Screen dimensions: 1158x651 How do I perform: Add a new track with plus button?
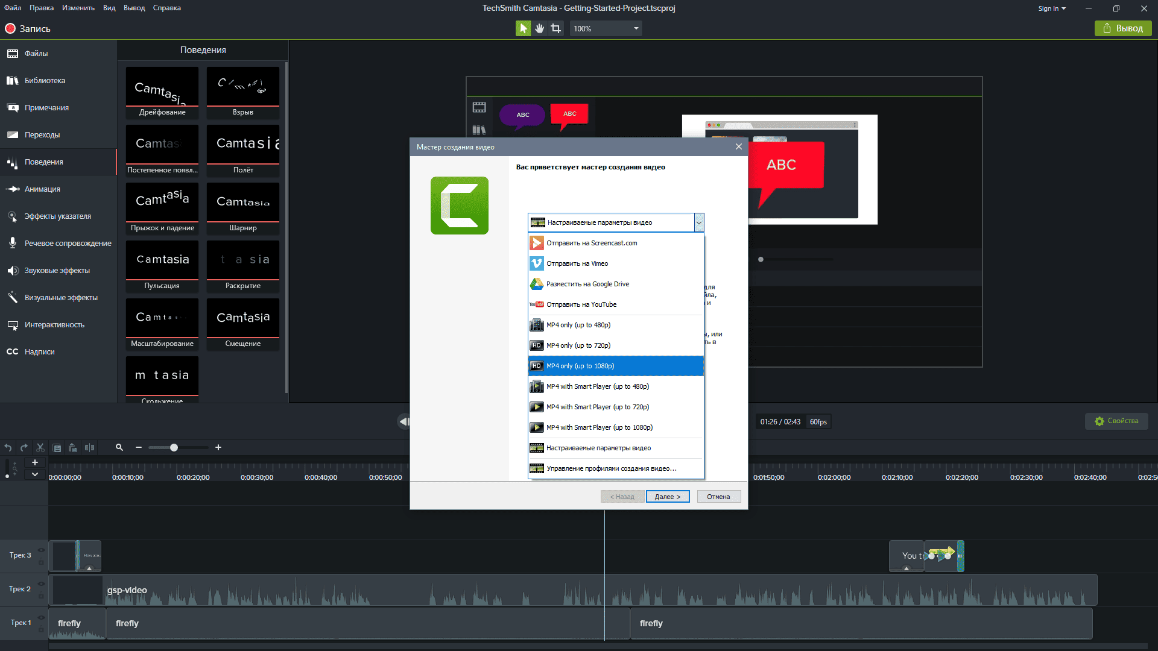pos(35,462)
